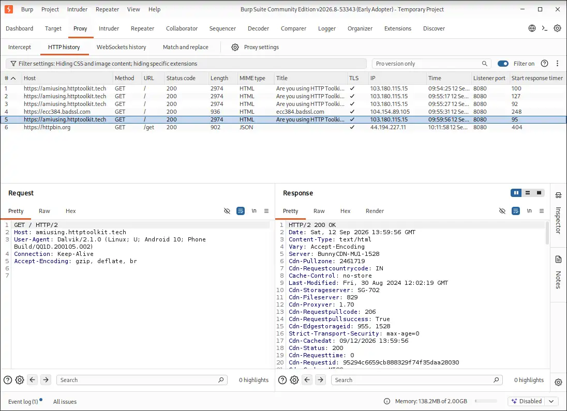The image size is (567, 411).
Task: Open the Response pane hamburger menu
Action: (541, 211)
